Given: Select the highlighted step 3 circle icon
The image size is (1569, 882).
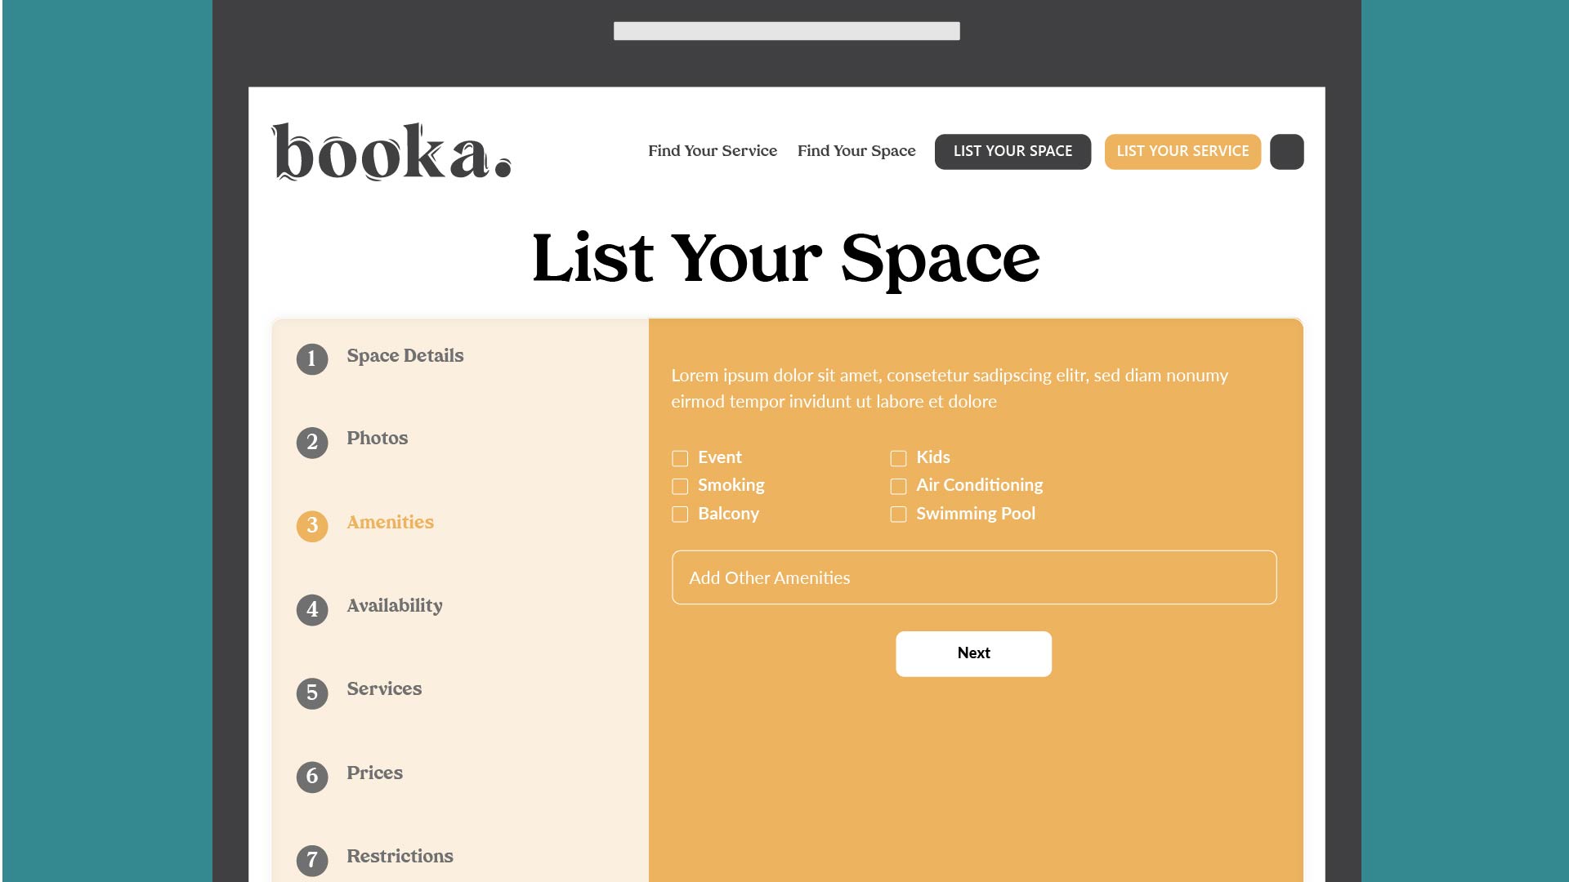Looking at the screenshot, I should [312, 526].
